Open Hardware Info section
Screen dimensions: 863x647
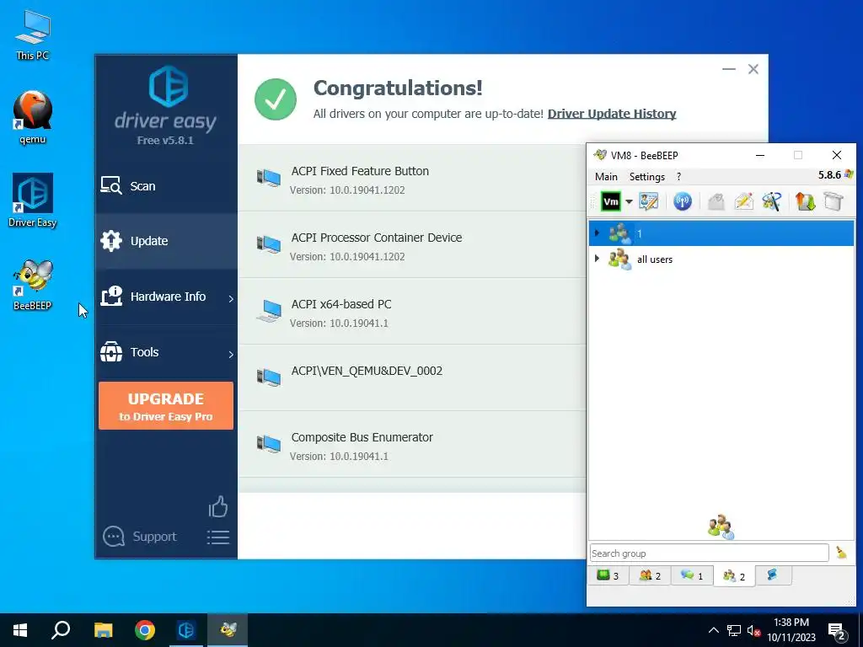pos(166,297)
